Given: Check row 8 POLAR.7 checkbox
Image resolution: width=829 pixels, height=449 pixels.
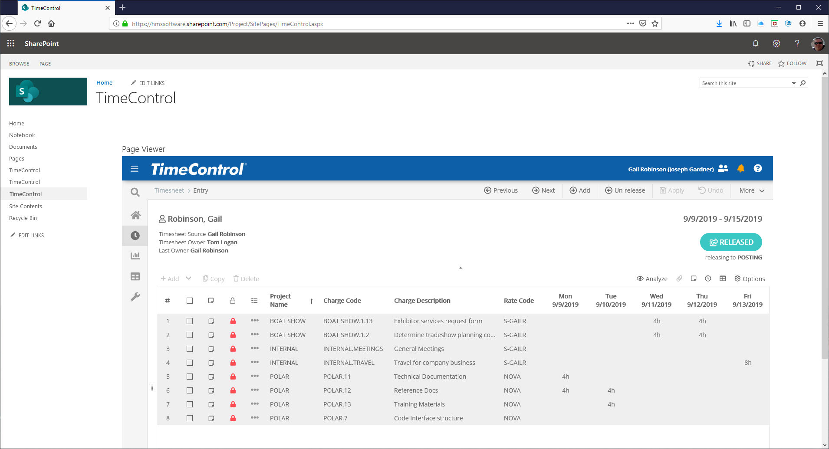Looking at the screenshot, I should (190, 418).
